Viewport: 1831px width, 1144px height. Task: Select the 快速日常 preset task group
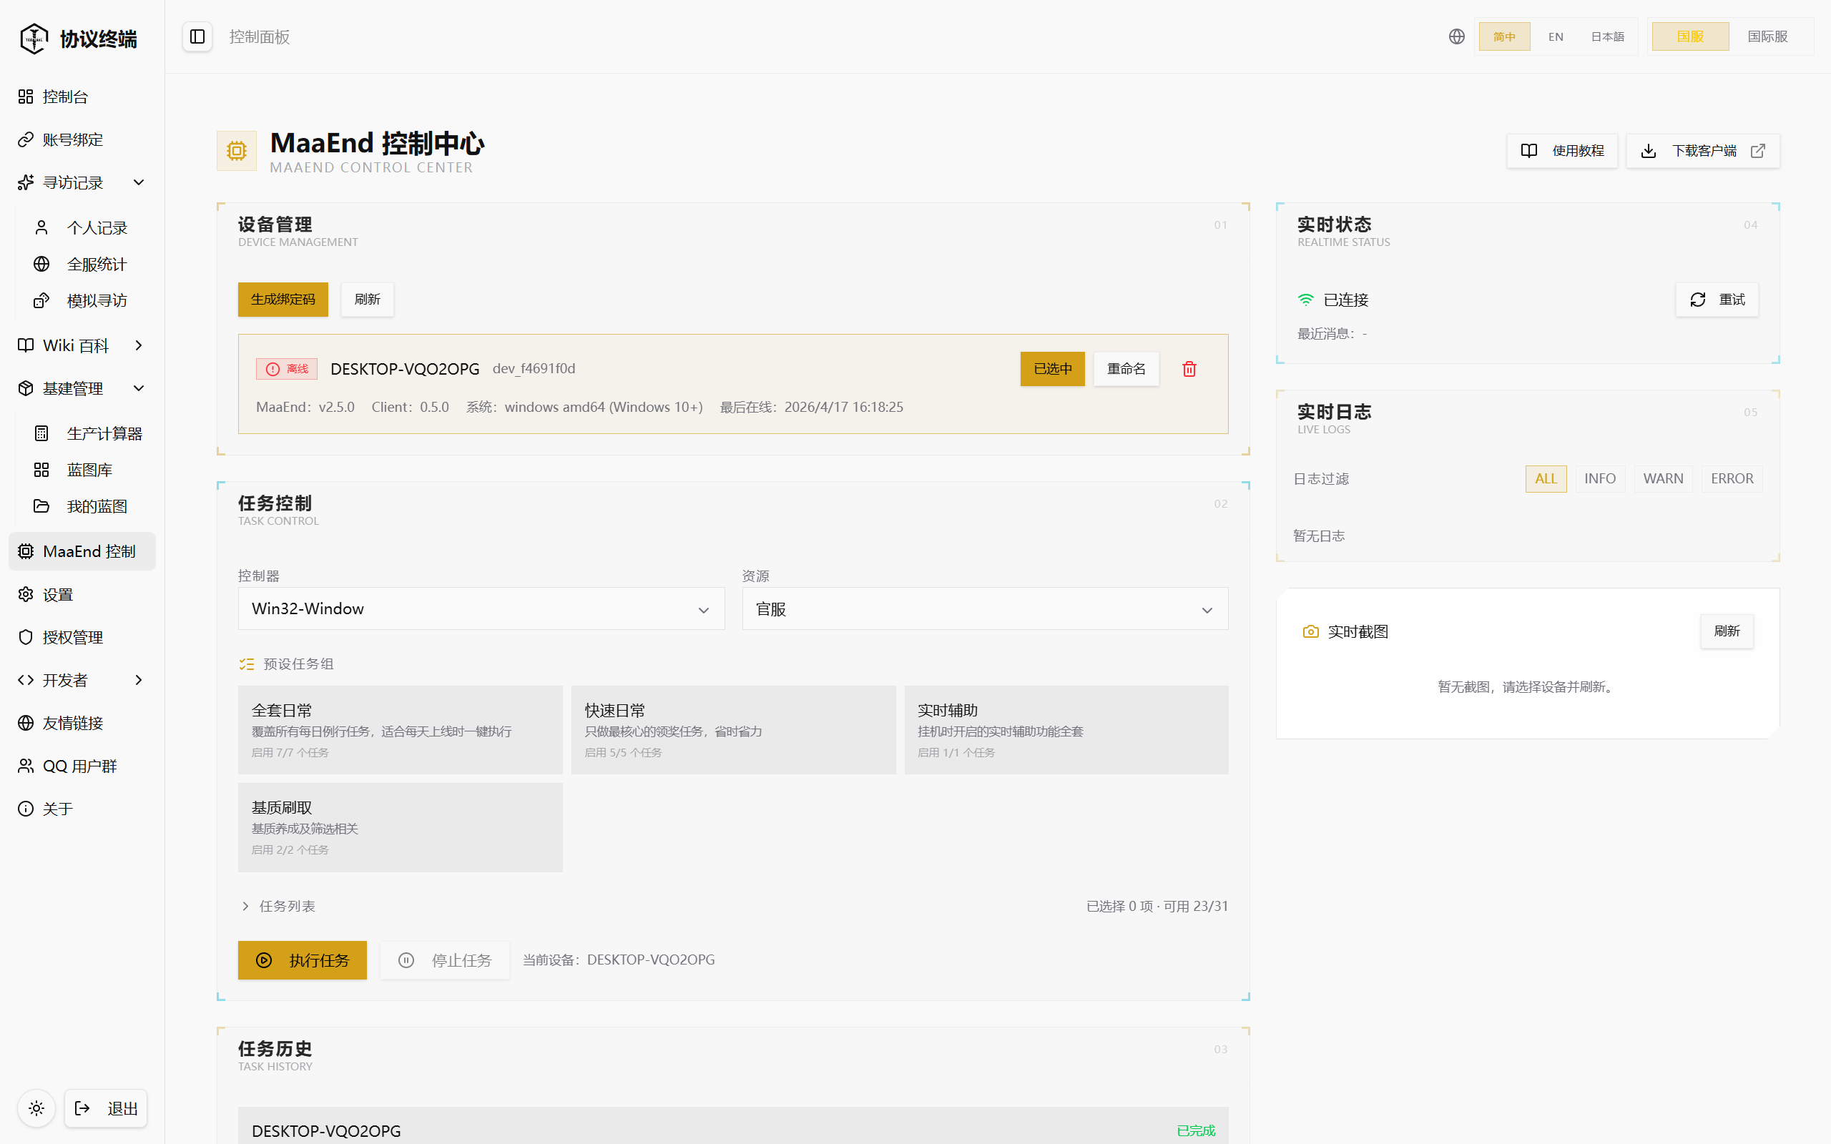(733, 730)
